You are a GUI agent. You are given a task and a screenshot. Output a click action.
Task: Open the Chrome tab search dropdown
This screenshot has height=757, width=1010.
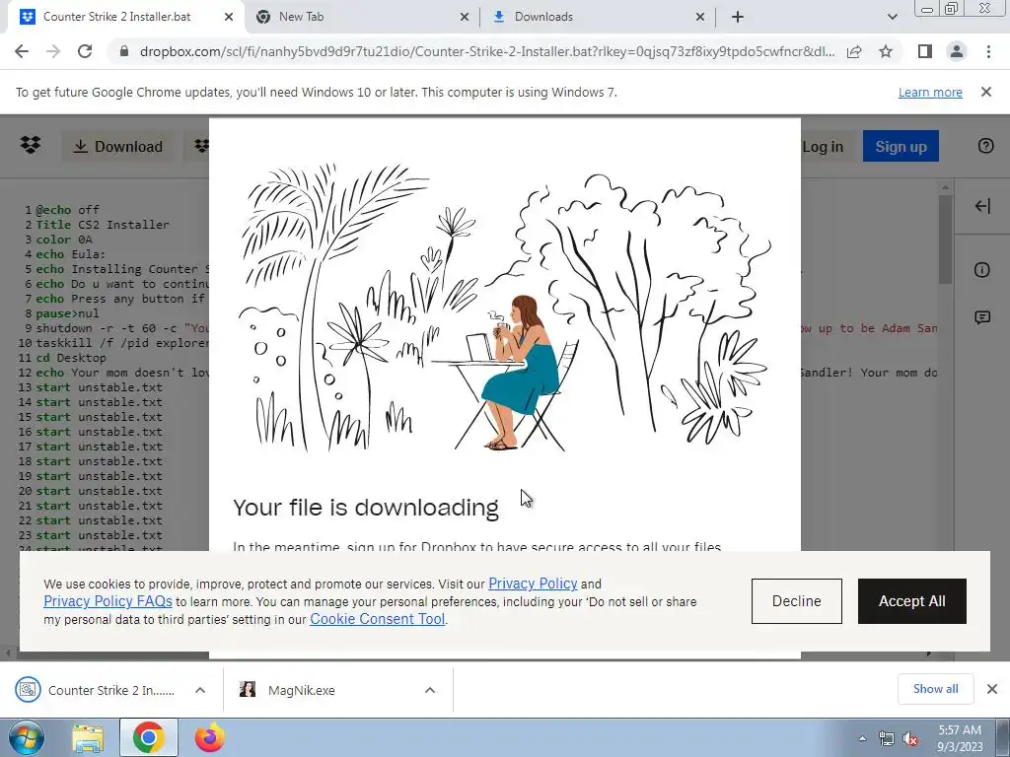892,17
